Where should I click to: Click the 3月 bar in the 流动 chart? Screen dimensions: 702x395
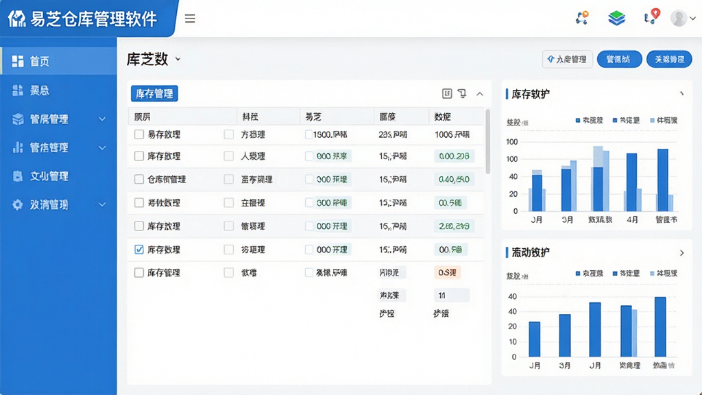pyautogui.click(x=565, y=335)
